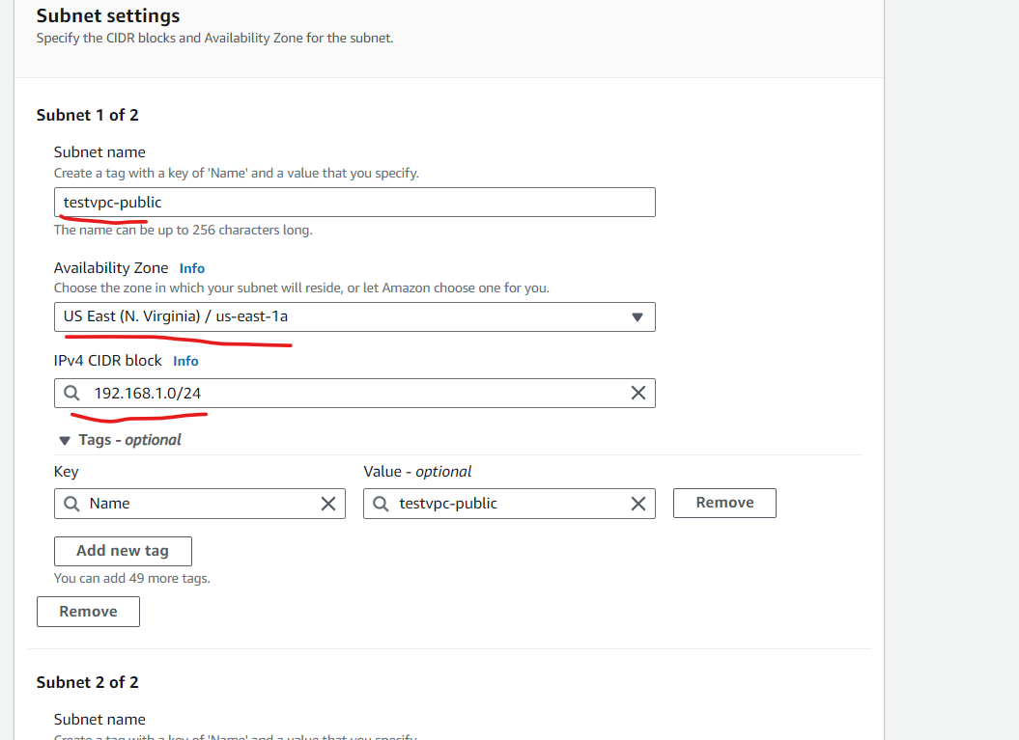Open the Availability Zone dropdown
Viewport: 1019px width, 740px height.
tap(354, 316)
